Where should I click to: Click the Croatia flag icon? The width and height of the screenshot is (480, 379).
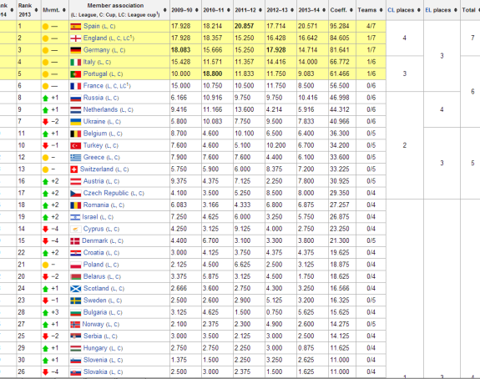click(76, 254)
